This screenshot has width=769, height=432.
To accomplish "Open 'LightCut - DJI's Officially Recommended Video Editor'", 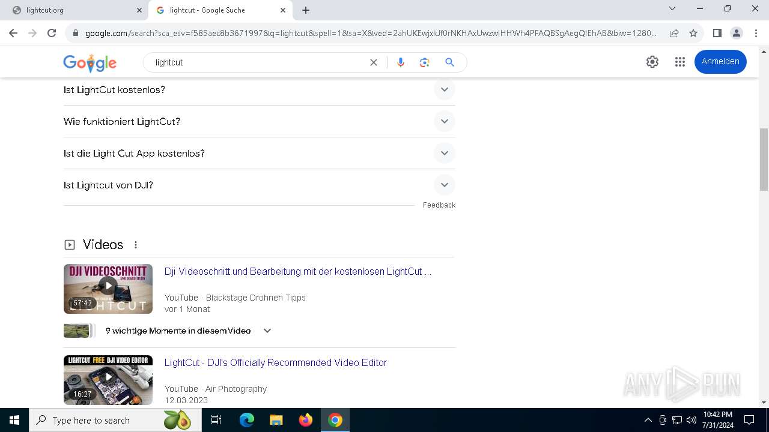I will pyautogui.click(x=276, y=363).
